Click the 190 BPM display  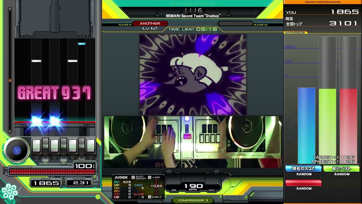click(193, 186)
